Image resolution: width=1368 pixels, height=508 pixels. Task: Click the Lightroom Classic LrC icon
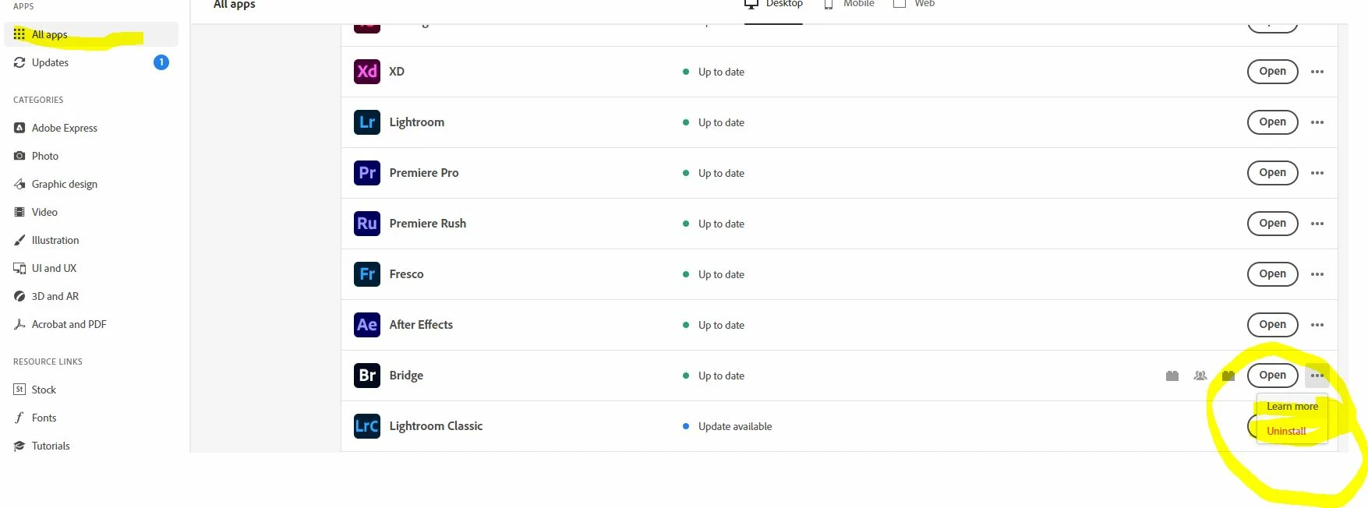367,426
